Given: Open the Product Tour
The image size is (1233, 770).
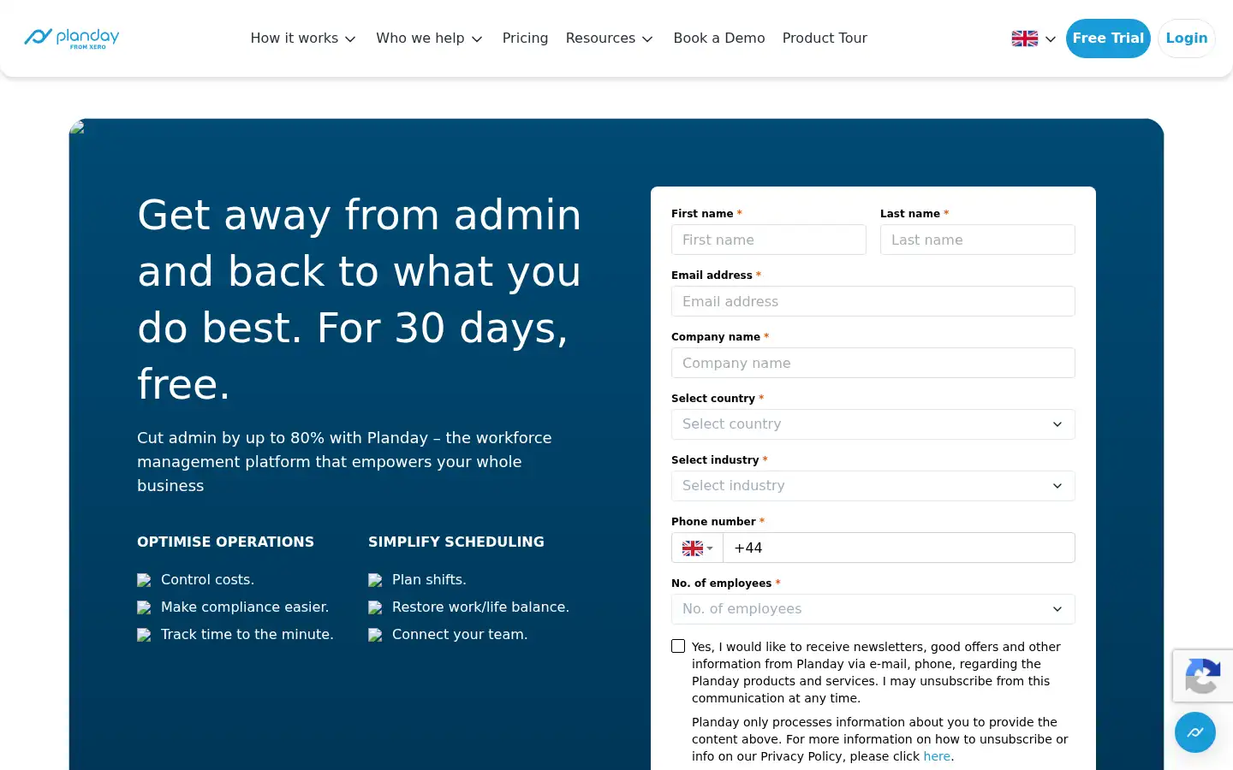Looking at the screenshot, I should coord(825,38).
